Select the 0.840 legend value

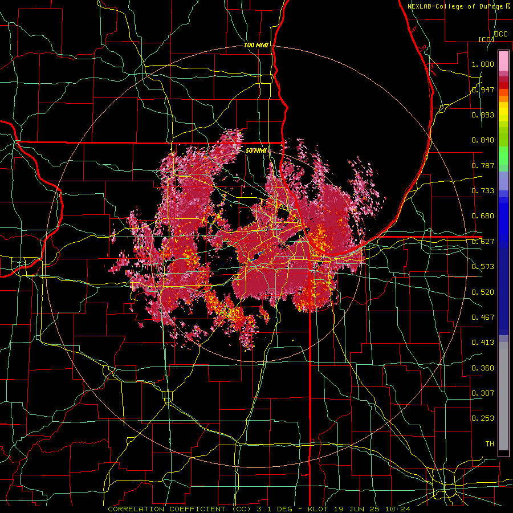(x=483, y=140)
